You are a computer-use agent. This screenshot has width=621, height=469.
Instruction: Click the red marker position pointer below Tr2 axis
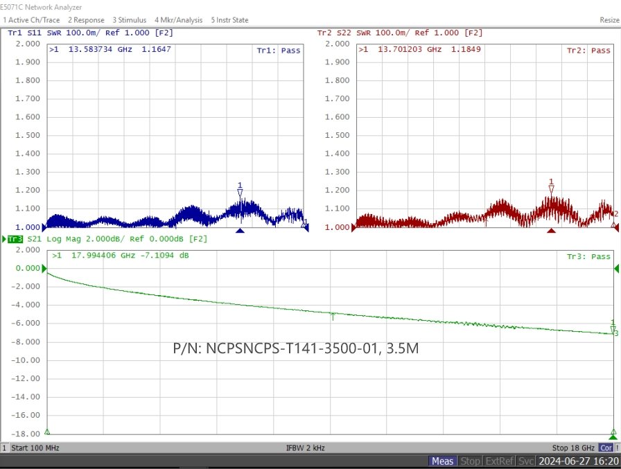(551, 231)
